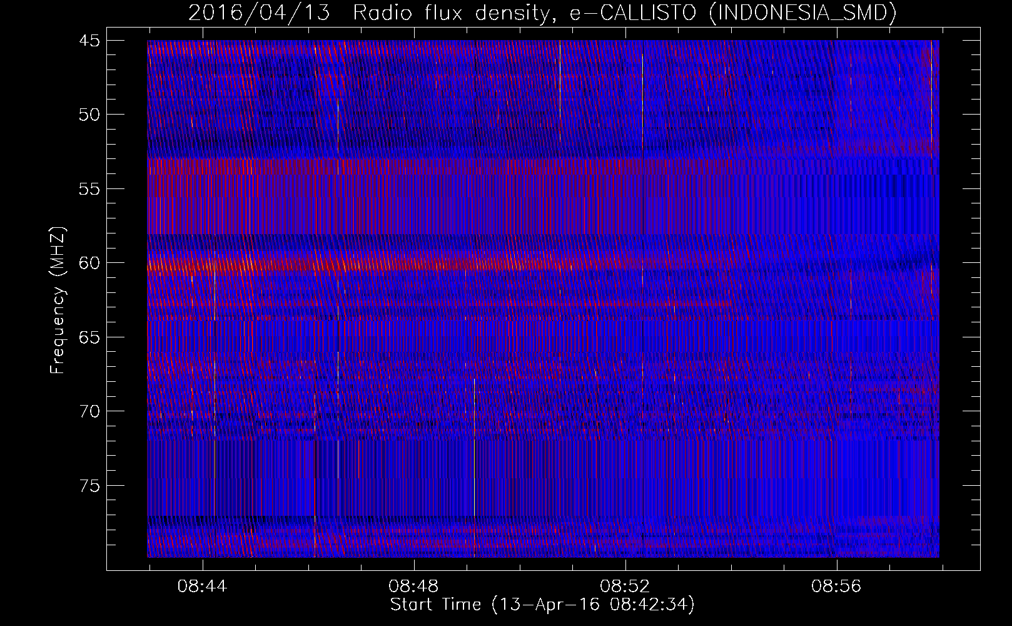Click the 50 frequency tick label

(89, 115)
